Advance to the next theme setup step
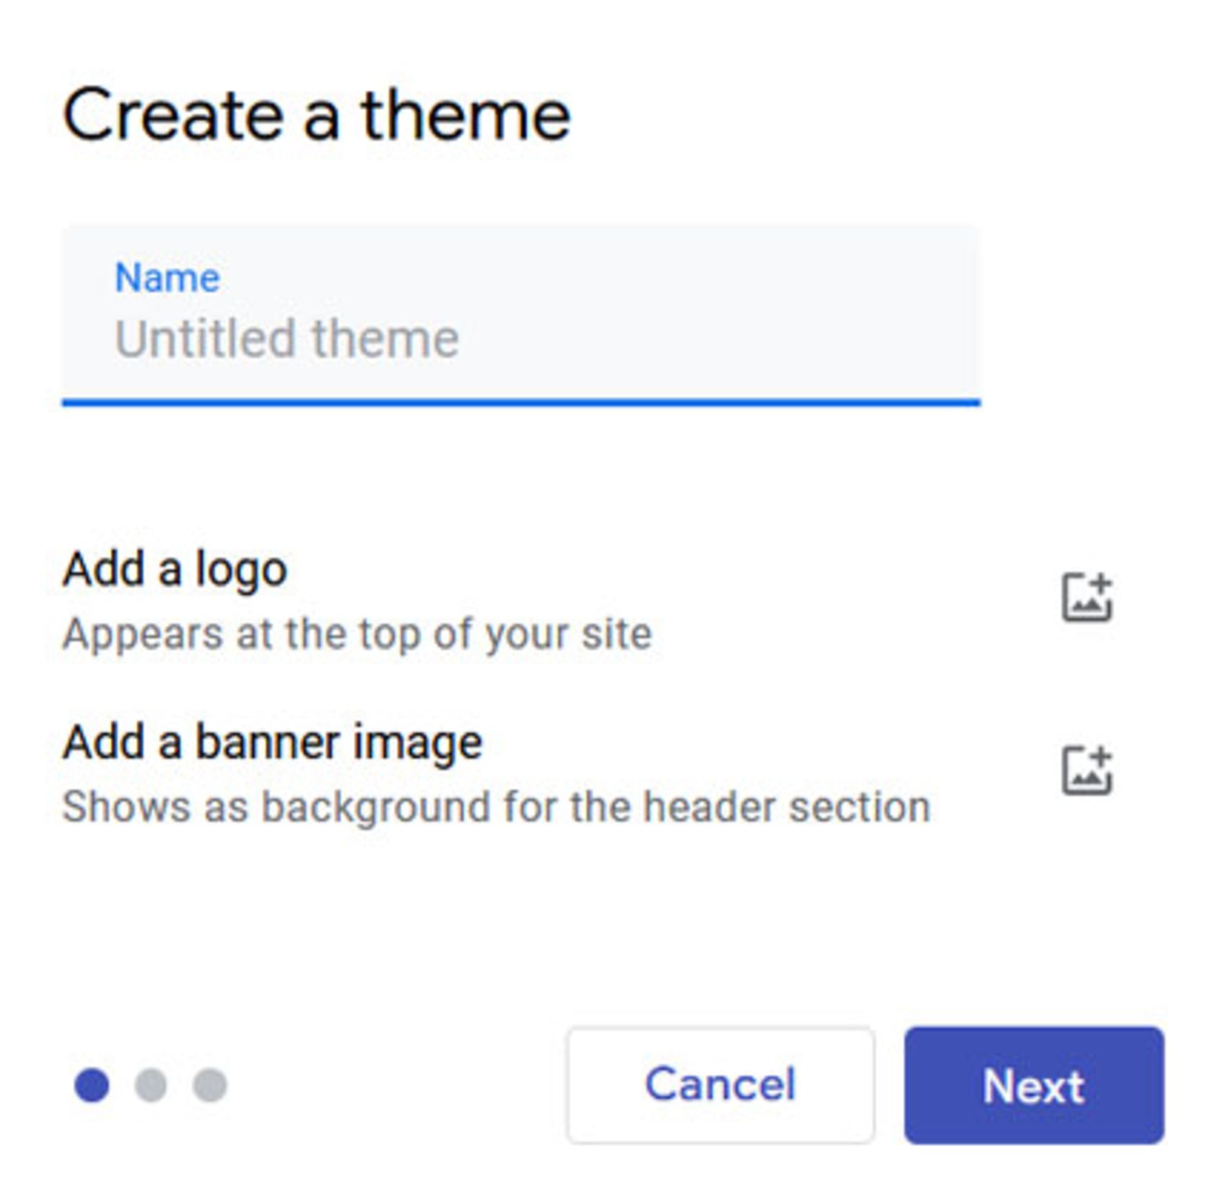This screenshot has height=1202, width=1225. tap(1034, 1085)
